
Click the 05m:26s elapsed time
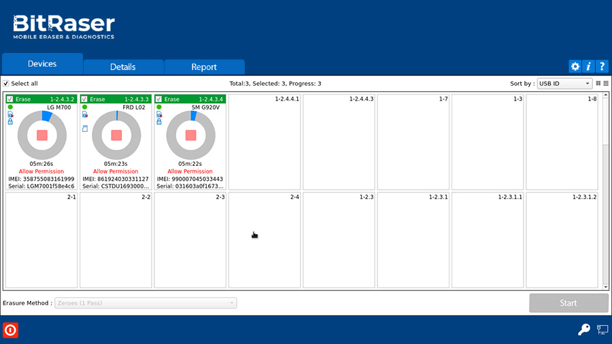click(x=41, y=164)
